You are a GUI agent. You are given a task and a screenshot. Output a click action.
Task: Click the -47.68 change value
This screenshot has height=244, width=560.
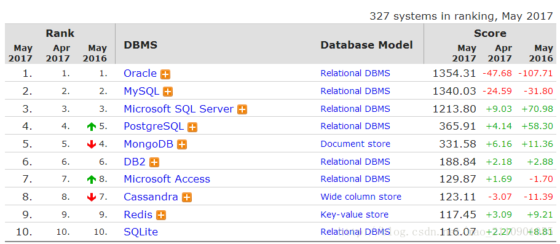click(x=497, y=73)
